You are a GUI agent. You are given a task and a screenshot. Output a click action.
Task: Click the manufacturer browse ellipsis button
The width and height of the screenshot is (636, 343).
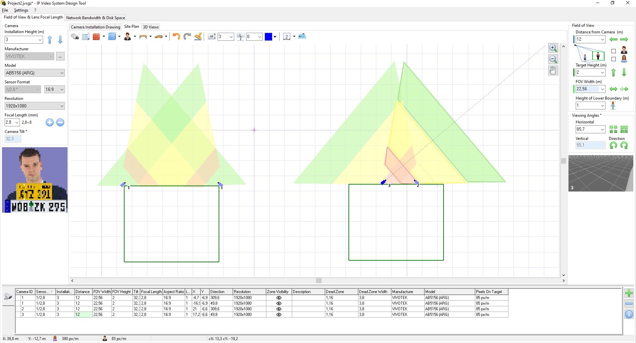click(x=60, y=57)
